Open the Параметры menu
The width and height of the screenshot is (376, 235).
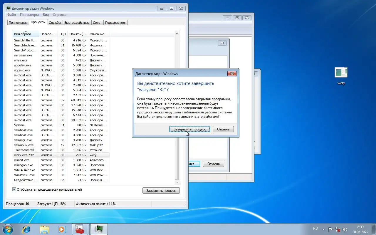[x=29, y=15]
